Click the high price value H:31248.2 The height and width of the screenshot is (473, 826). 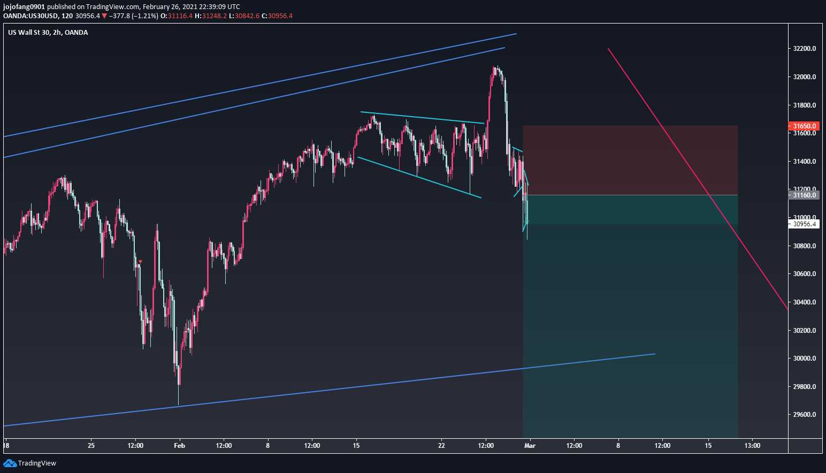pos(211,16)
